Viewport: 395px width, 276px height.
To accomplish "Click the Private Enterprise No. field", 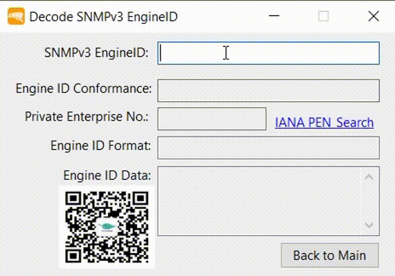I will coord(212,119).
